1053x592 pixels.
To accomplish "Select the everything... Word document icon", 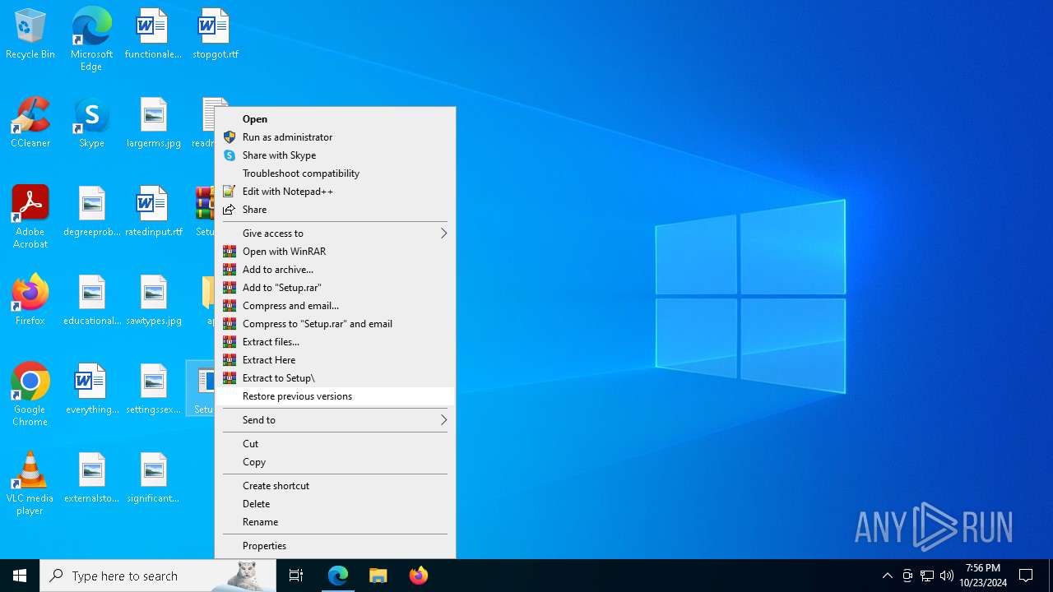I will point(91,390).
